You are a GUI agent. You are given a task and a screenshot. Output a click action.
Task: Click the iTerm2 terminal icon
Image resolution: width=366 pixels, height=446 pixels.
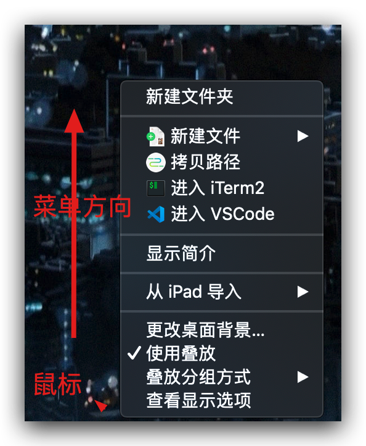point(155,188)
